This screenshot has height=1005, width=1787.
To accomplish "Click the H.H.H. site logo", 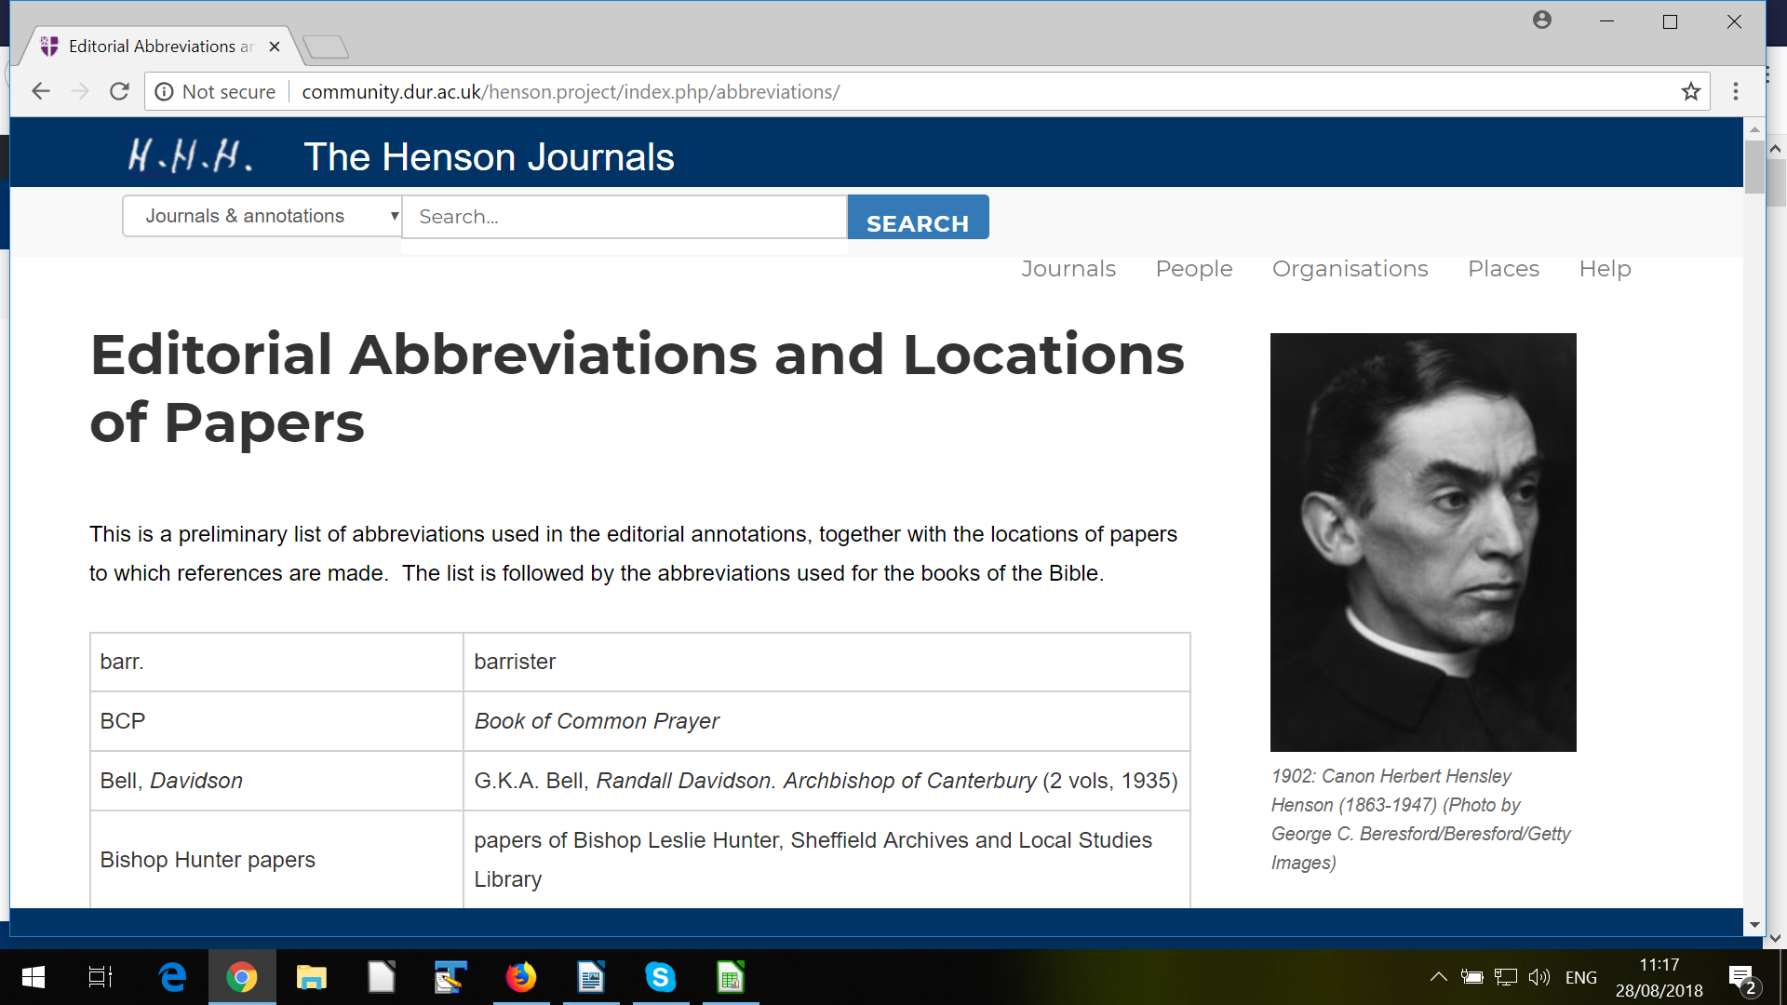I will coord(190,156).
